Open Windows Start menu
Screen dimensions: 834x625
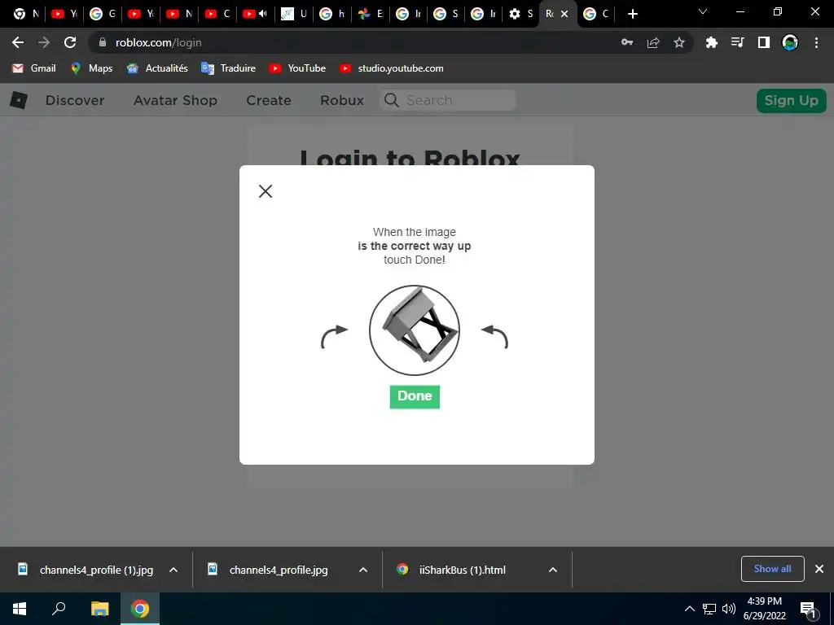(20, 609)
